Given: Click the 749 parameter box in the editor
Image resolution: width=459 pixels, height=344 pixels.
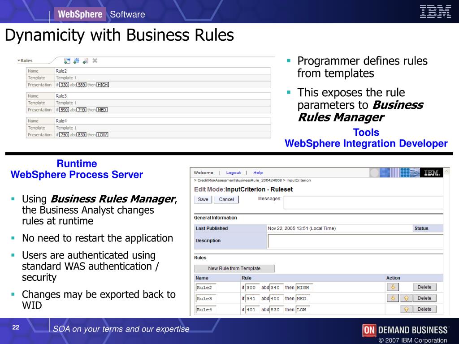Looking at the screenshot, I should (82, 110).
